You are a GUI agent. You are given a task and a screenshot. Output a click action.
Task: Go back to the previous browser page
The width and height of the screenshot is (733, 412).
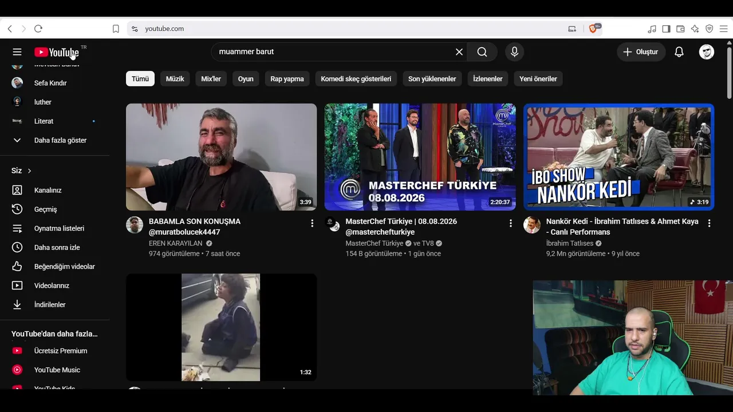pos(10,29)
